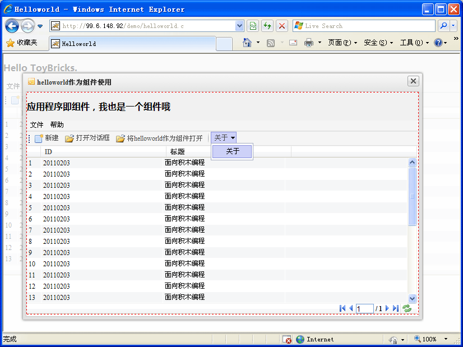The height and width of the screenshot is (347, 463).
Task: Click the grid scrollbar down arrow
Action: 413,299
